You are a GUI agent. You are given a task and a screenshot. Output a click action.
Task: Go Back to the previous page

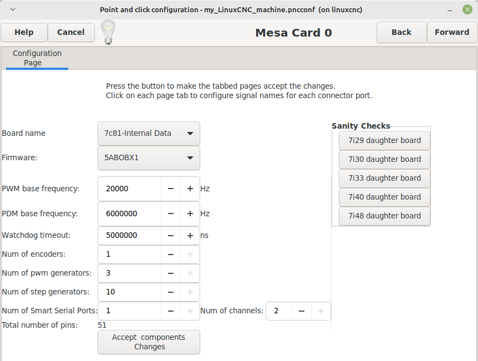coord(401,32)
